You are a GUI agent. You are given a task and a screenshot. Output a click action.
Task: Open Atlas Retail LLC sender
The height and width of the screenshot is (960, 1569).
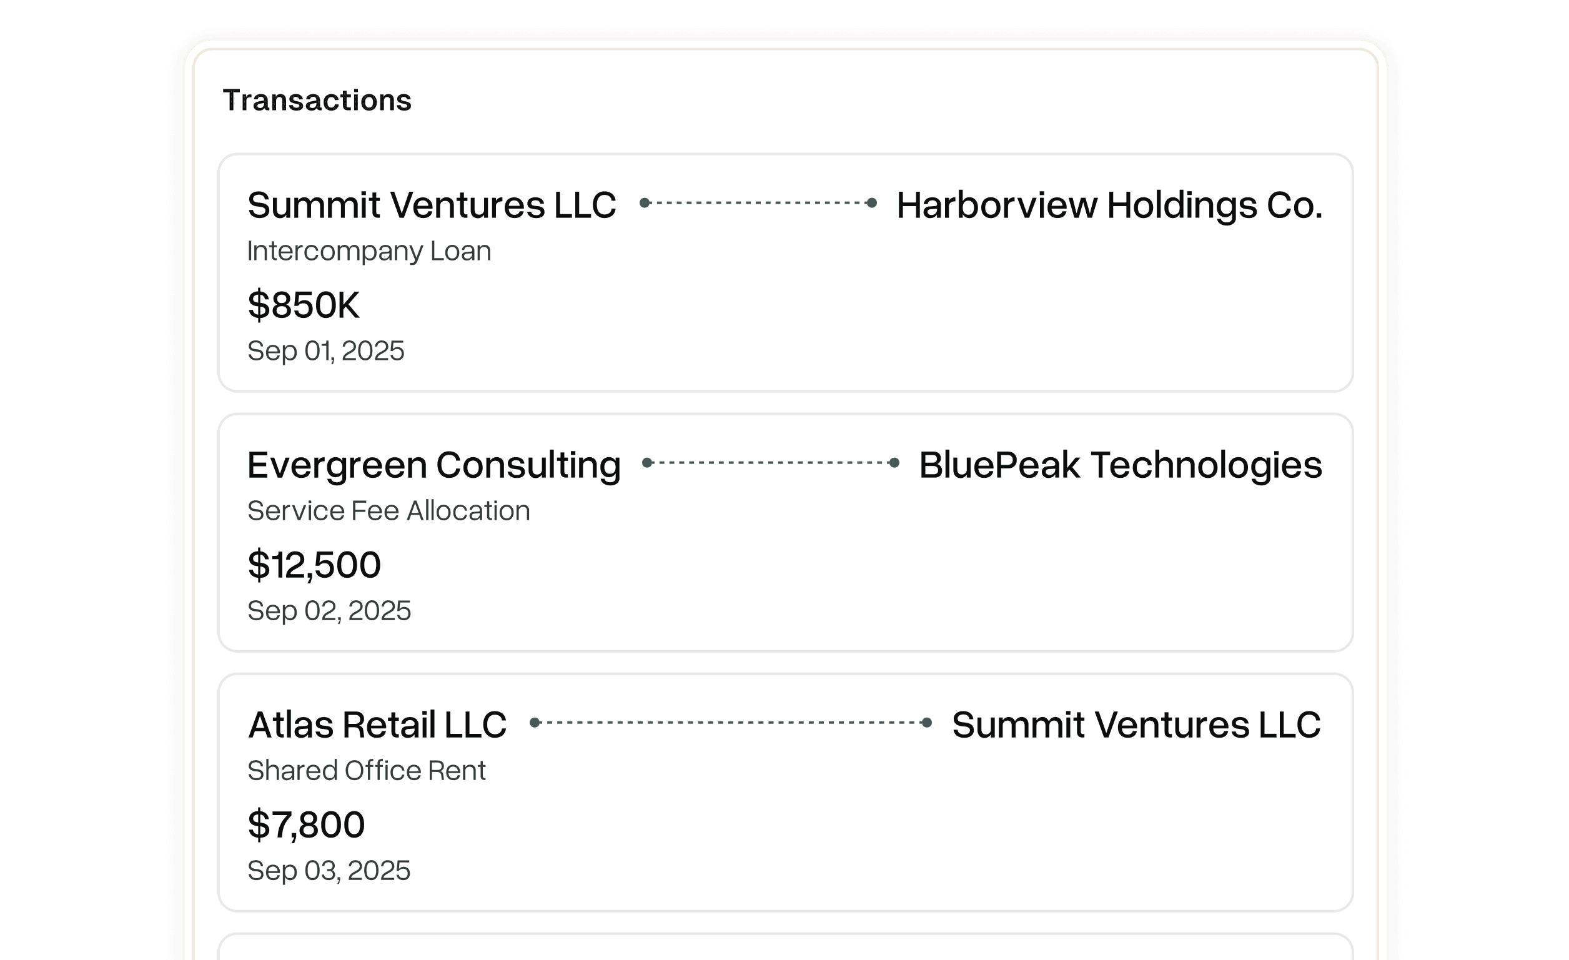click(x=377, y=725)
